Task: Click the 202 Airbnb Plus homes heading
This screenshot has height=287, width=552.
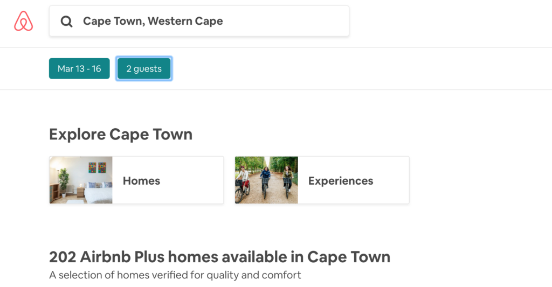Action: pos(219,257)
